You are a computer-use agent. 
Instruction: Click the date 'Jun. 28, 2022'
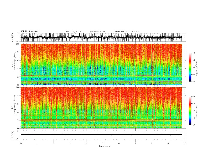pyautogui.click(x=73, y=32)
